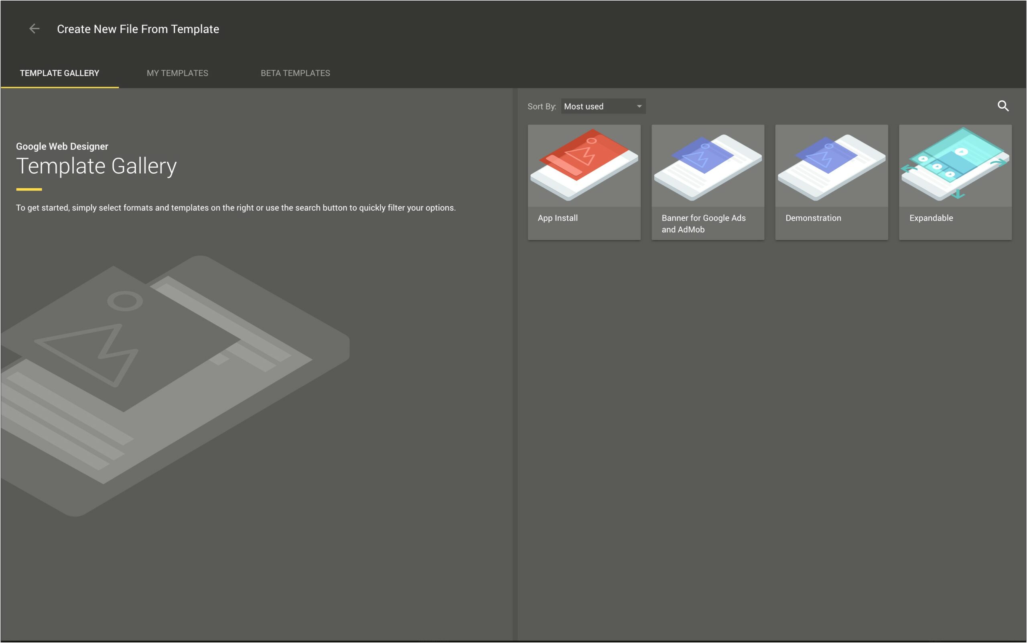
Task: Click the Expandable label
Action: pos(931,218)
